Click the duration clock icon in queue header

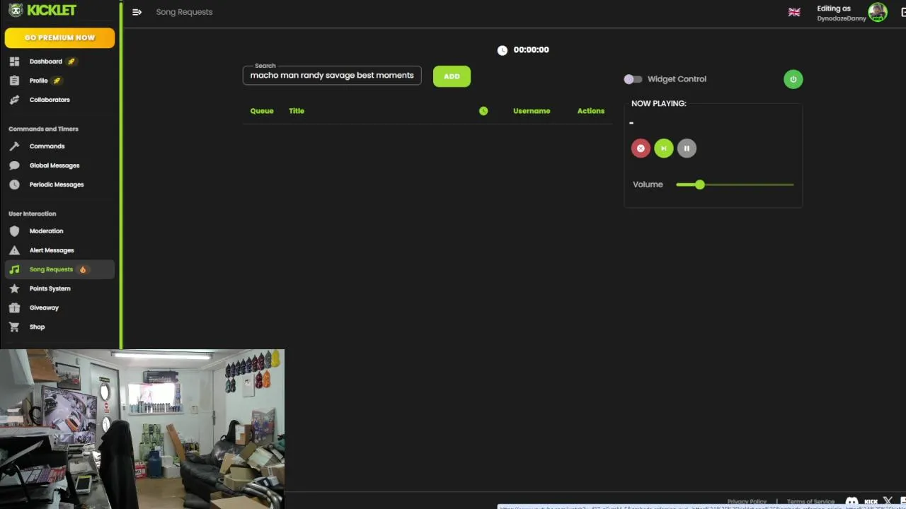click(x=483, y=111)
